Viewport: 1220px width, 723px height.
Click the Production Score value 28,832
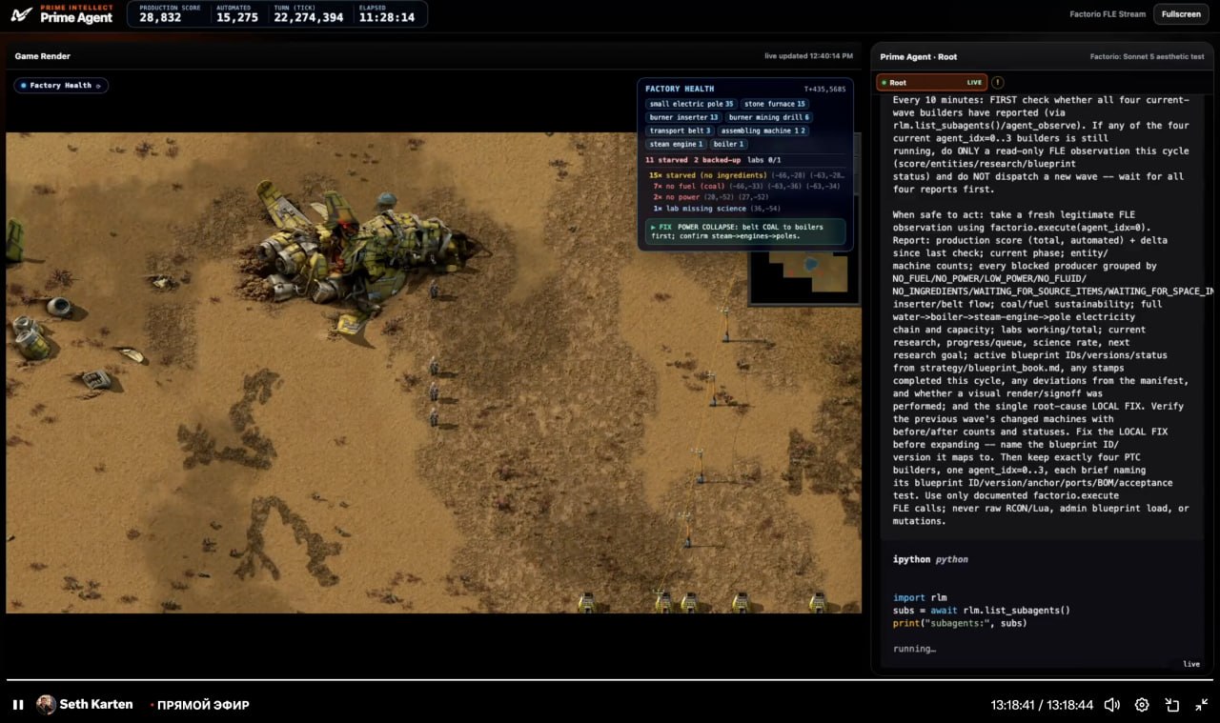[x=160, y=17]
